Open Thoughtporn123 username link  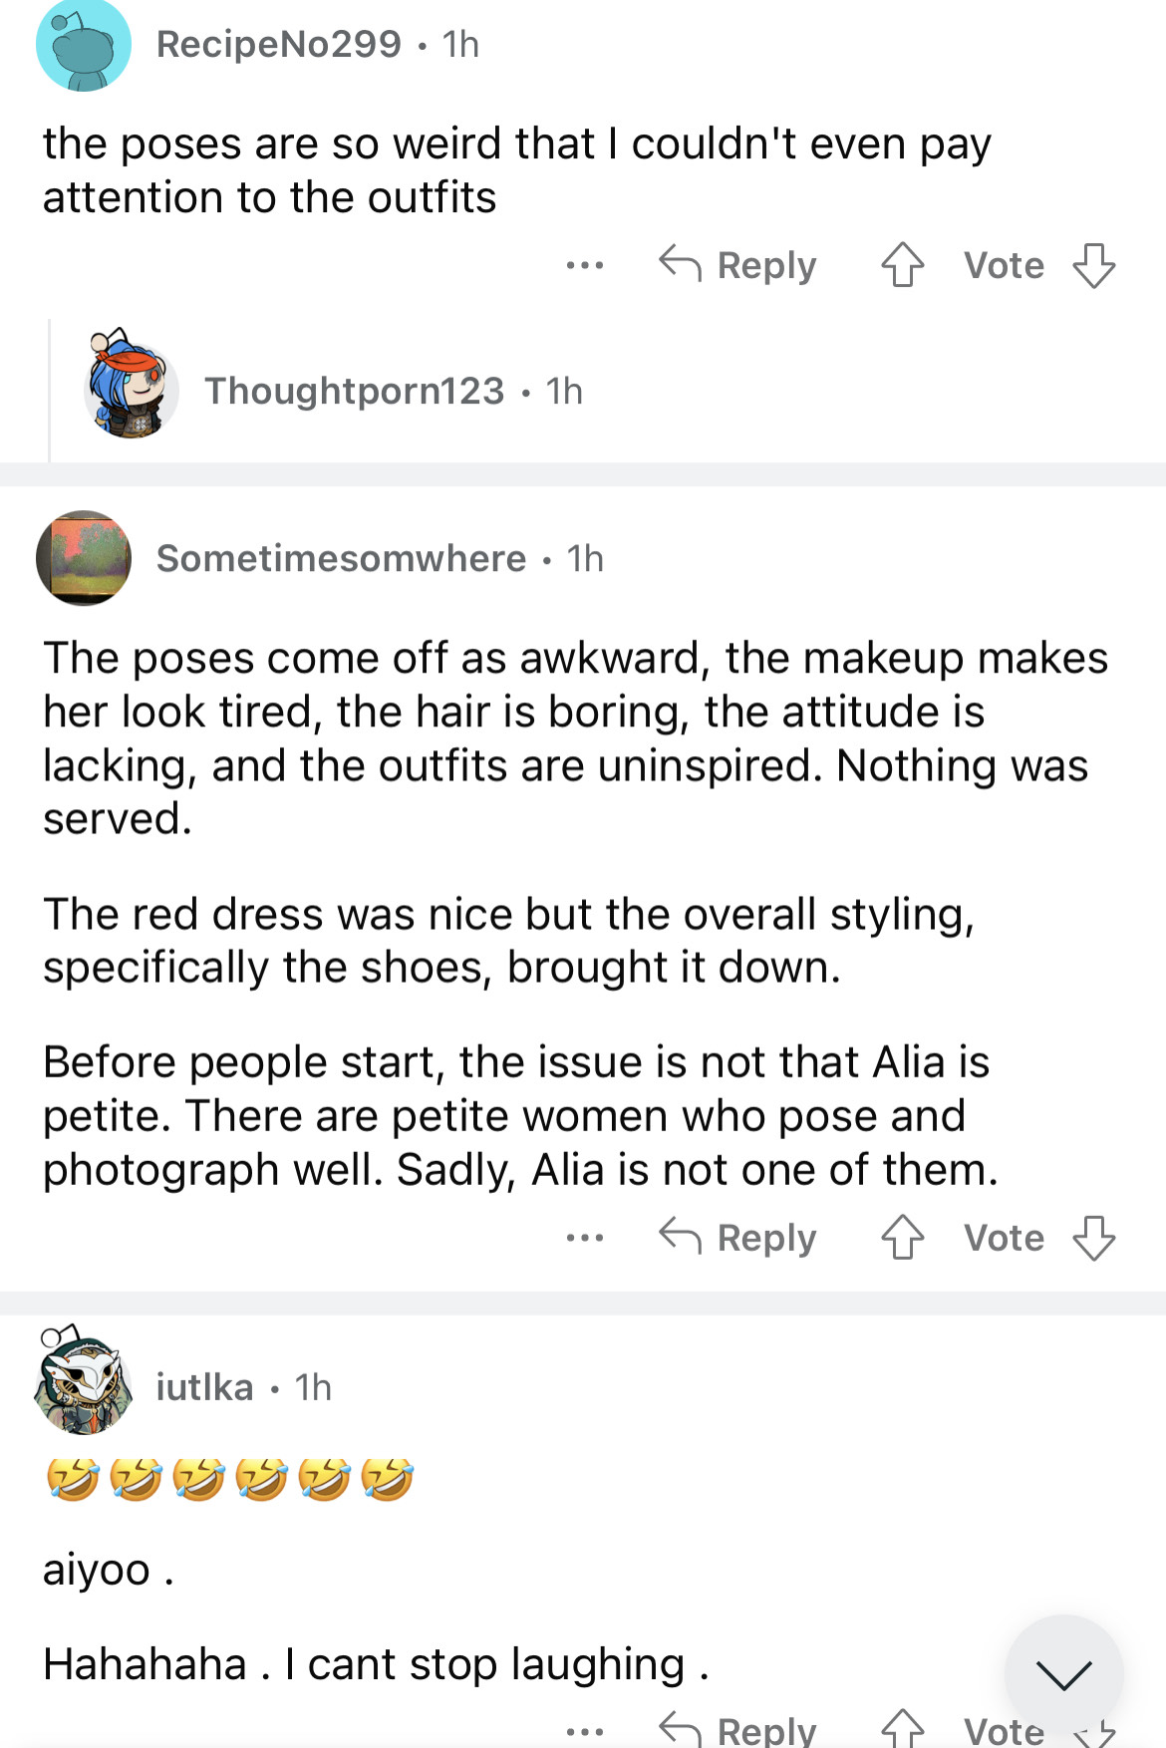[355, 392]
